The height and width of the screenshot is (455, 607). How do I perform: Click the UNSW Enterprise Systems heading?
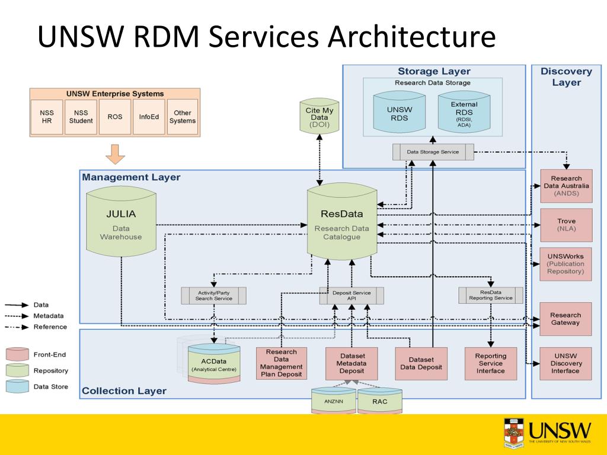coord(115,94)
